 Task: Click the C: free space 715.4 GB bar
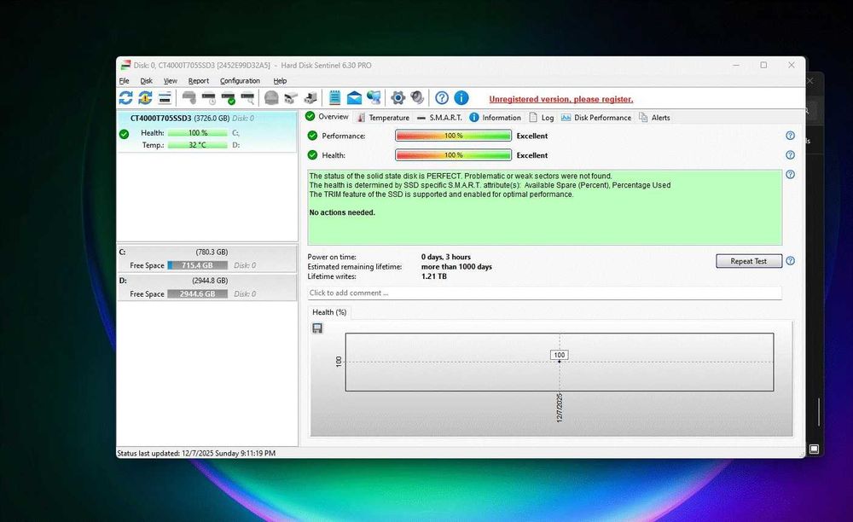[198, 265]
